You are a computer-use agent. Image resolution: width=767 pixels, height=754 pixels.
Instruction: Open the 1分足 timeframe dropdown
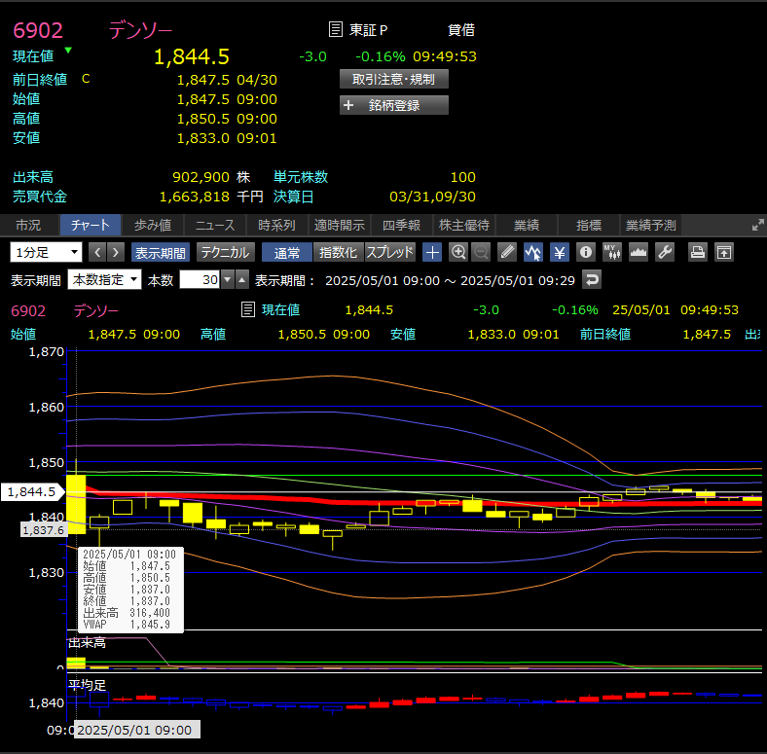click(46, 252)
